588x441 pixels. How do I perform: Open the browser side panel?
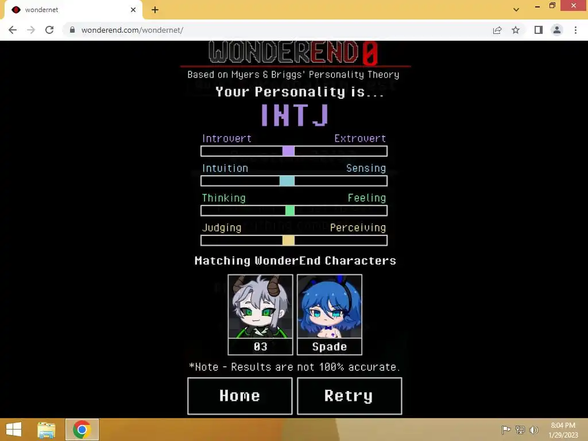pyautogui.click(x=539, y=30)
